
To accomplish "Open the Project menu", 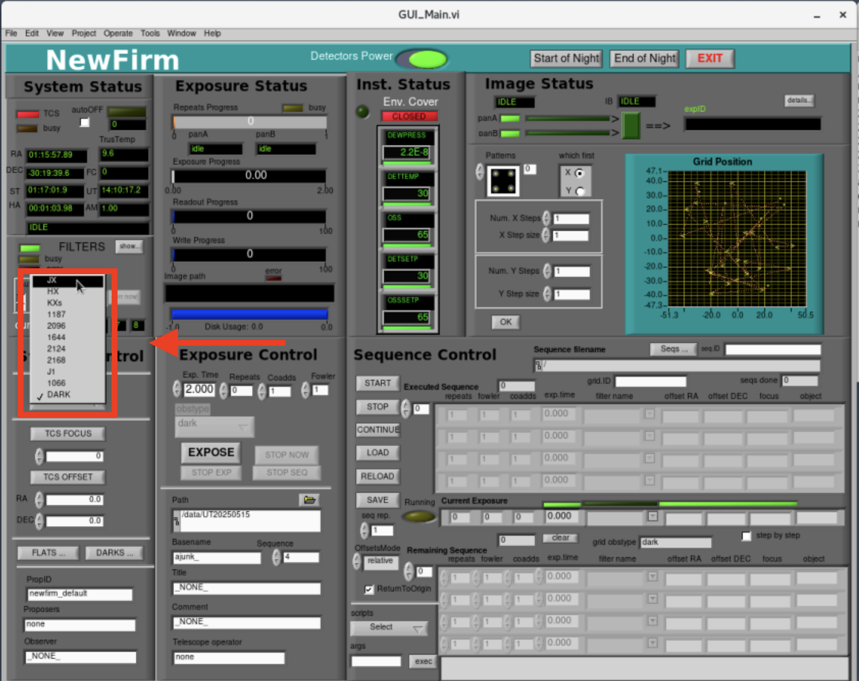I will (x=84, y=33).
